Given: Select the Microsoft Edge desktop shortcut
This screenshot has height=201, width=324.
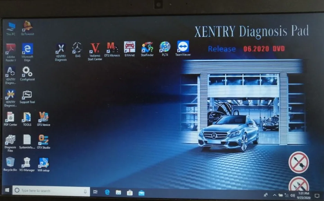Looking at the screenshot, I should (x=27, y=52).
